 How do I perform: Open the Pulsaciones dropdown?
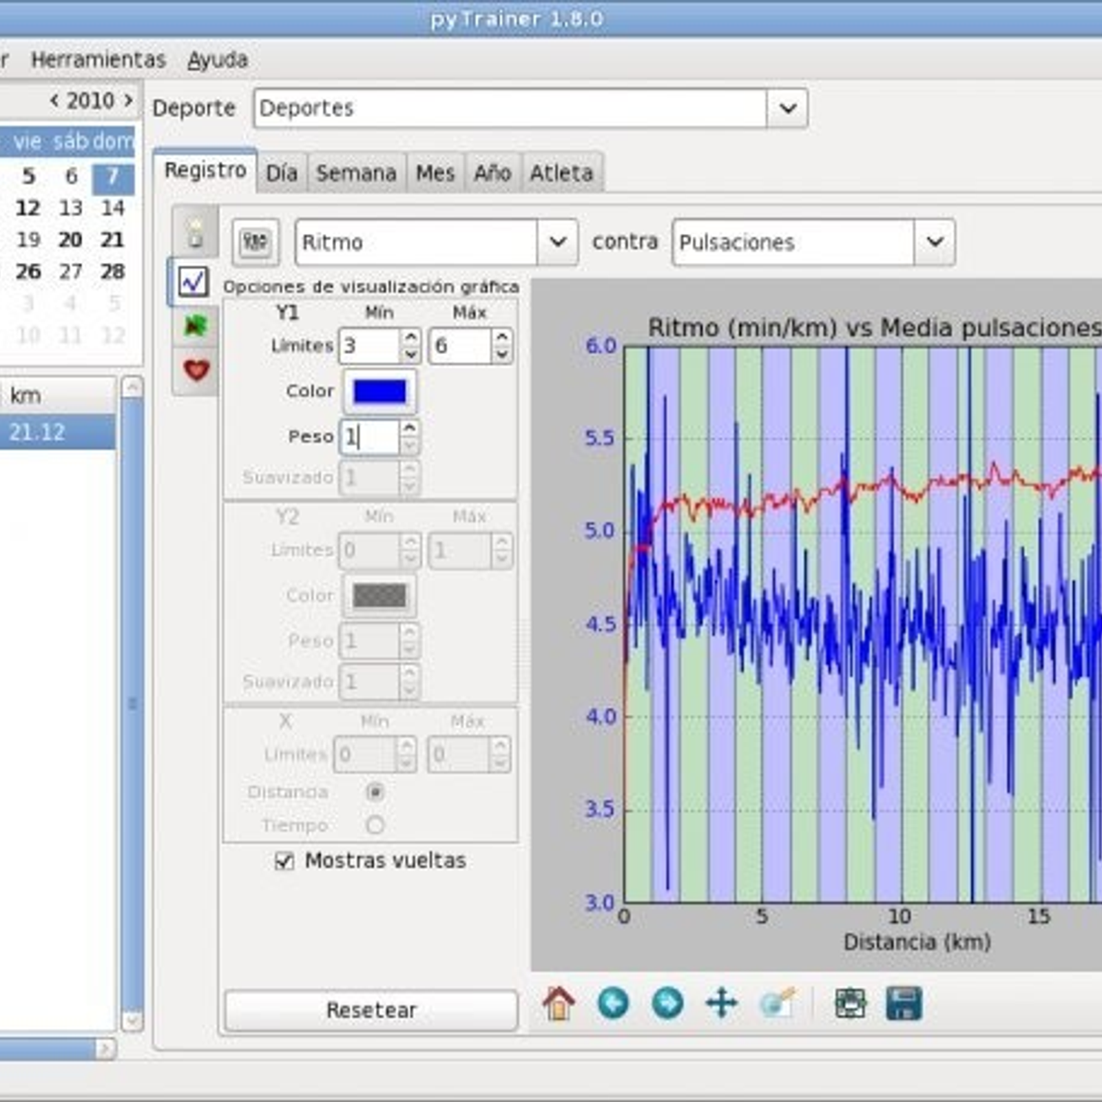pyautogui.click(x=935, y=242)
